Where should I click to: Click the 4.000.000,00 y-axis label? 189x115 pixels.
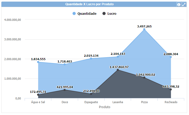tap(13, 20)
